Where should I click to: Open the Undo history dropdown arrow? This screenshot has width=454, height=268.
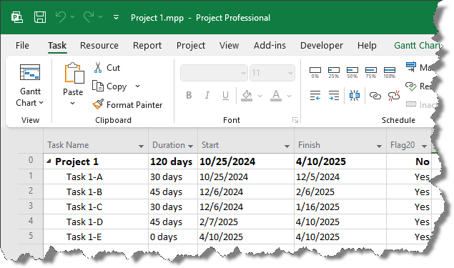click(72, 17)
